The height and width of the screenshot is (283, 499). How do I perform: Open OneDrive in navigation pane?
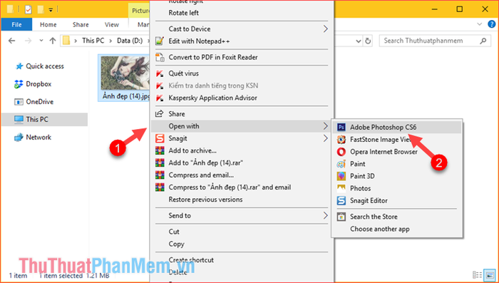point(34,102)
